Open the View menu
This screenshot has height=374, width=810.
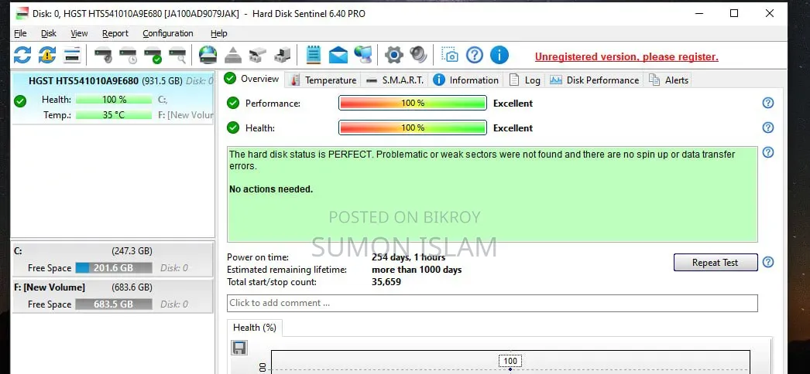(x=79, y=33)
